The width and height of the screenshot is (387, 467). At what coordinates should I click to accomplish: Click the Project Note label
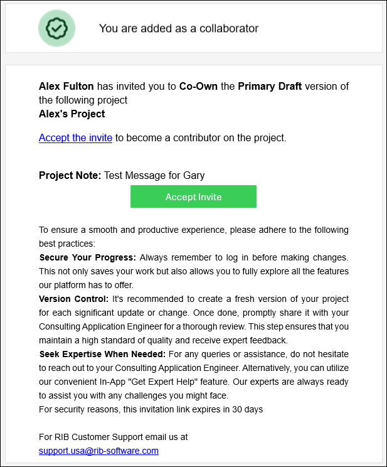point(70,175)
